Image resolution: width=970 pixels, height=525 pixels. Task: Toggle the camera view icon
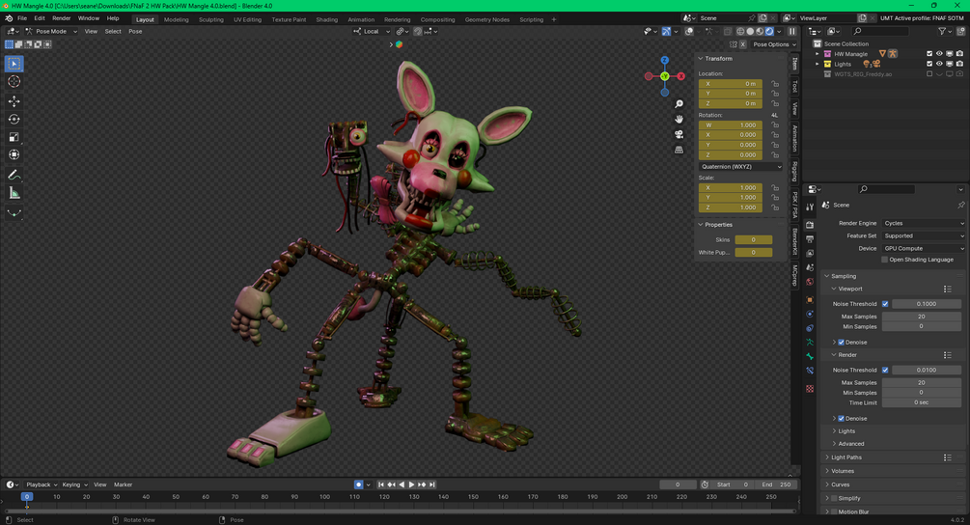679,134
